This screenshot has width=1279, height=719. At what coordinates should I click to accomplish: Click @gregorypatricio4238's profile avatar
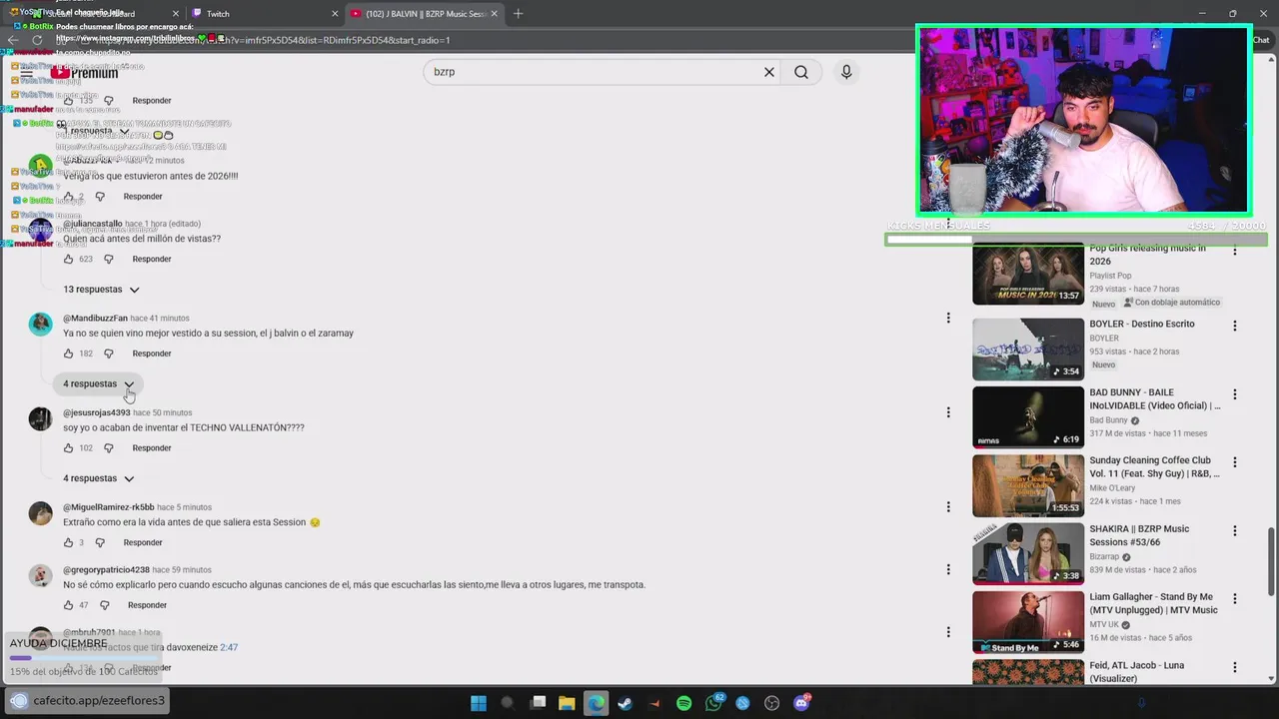(x=40, y=576)
